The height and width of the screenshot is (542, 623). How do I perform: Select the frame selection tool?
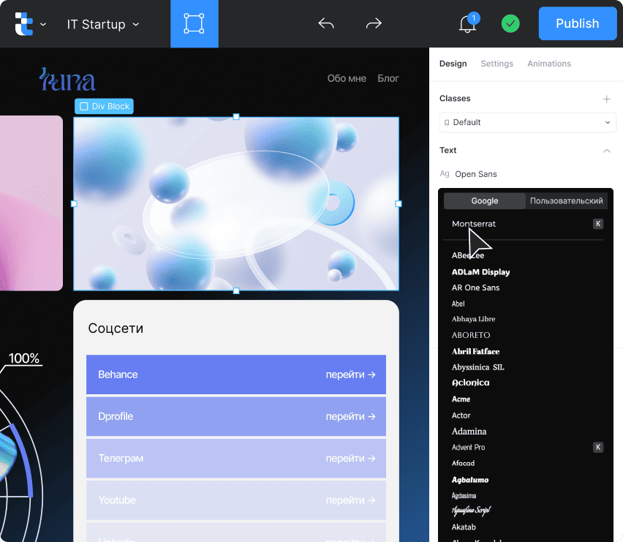[x=195, y=23]
